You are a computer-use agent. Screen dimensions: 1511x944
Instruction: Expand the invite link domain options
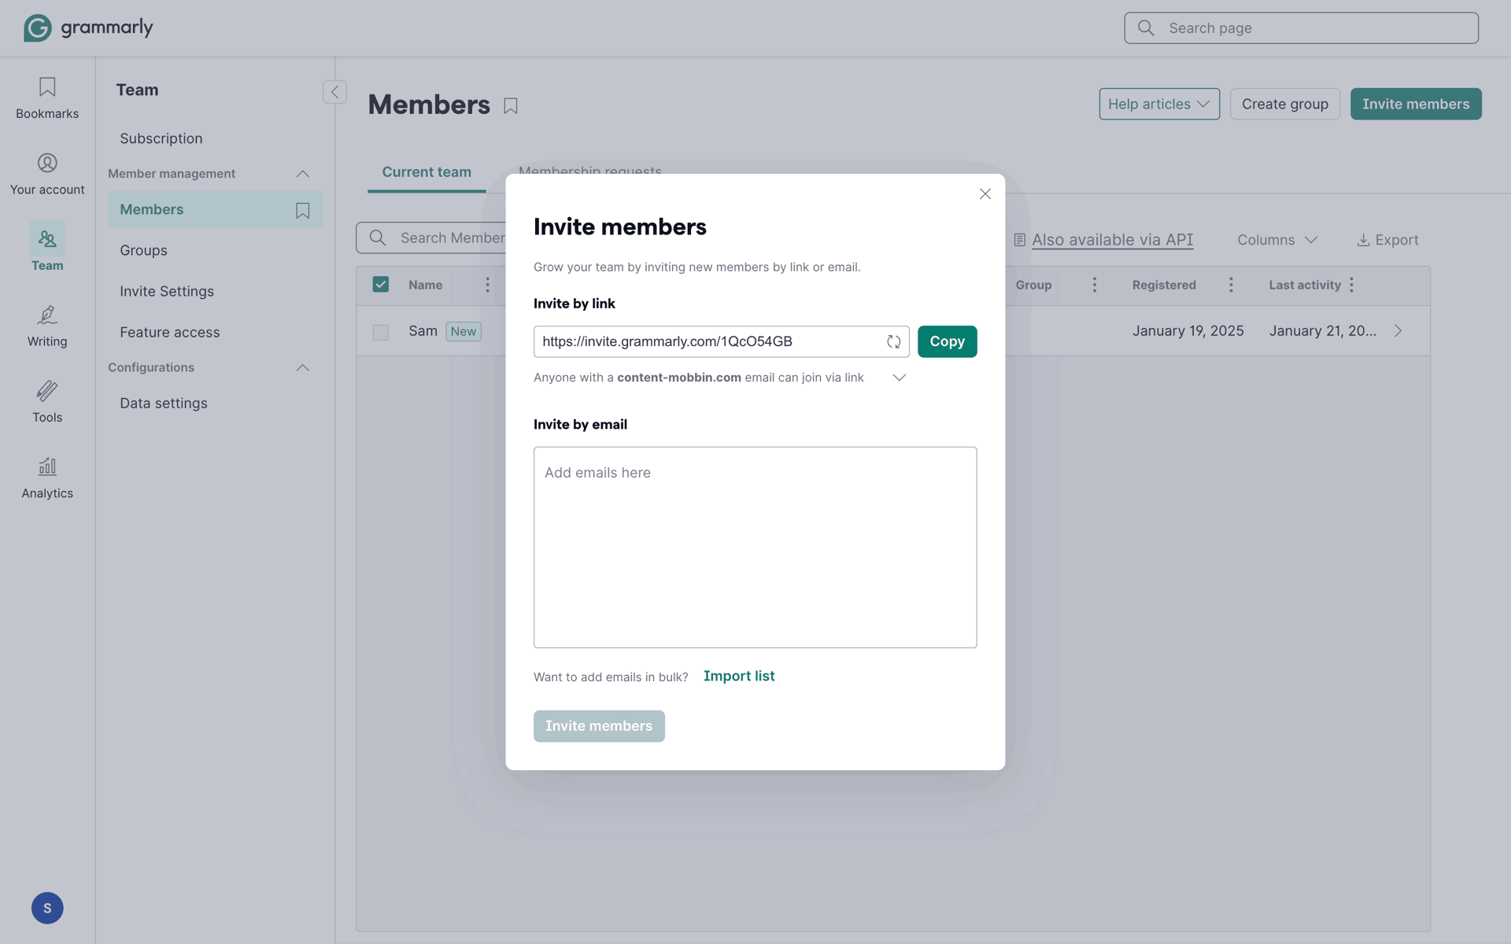[x=899, y=378]
